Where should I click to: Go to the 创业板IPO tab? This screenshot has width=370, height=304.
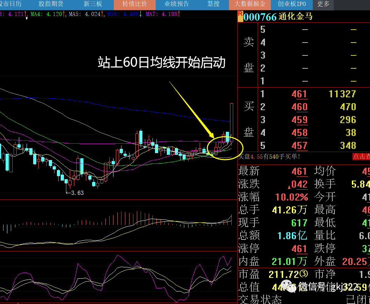pyautogui.click(x=292, y=4)
